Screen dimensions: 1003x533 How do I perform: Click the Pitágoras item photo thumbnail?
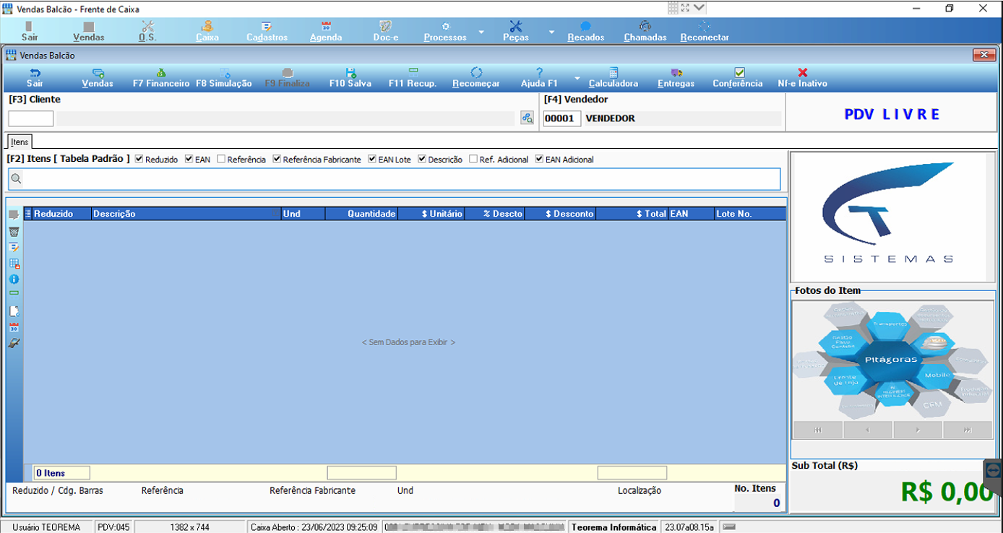892,360
